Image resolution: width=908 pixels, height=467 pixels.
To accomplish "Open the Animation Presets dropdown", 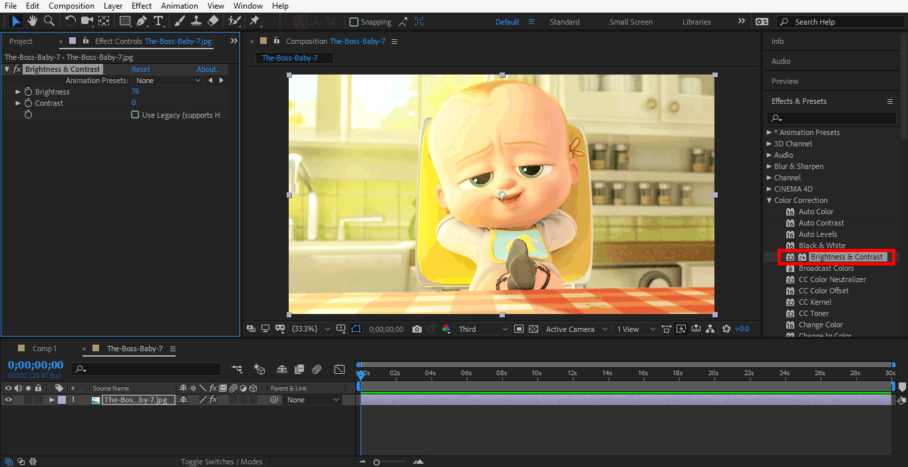I will point(168,80).
